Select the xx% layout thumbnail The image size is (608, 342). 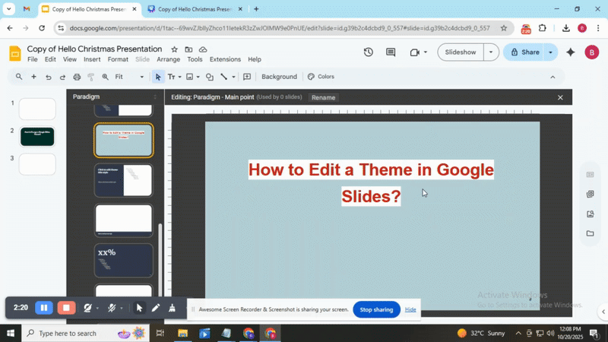click(x=123, y=260)
